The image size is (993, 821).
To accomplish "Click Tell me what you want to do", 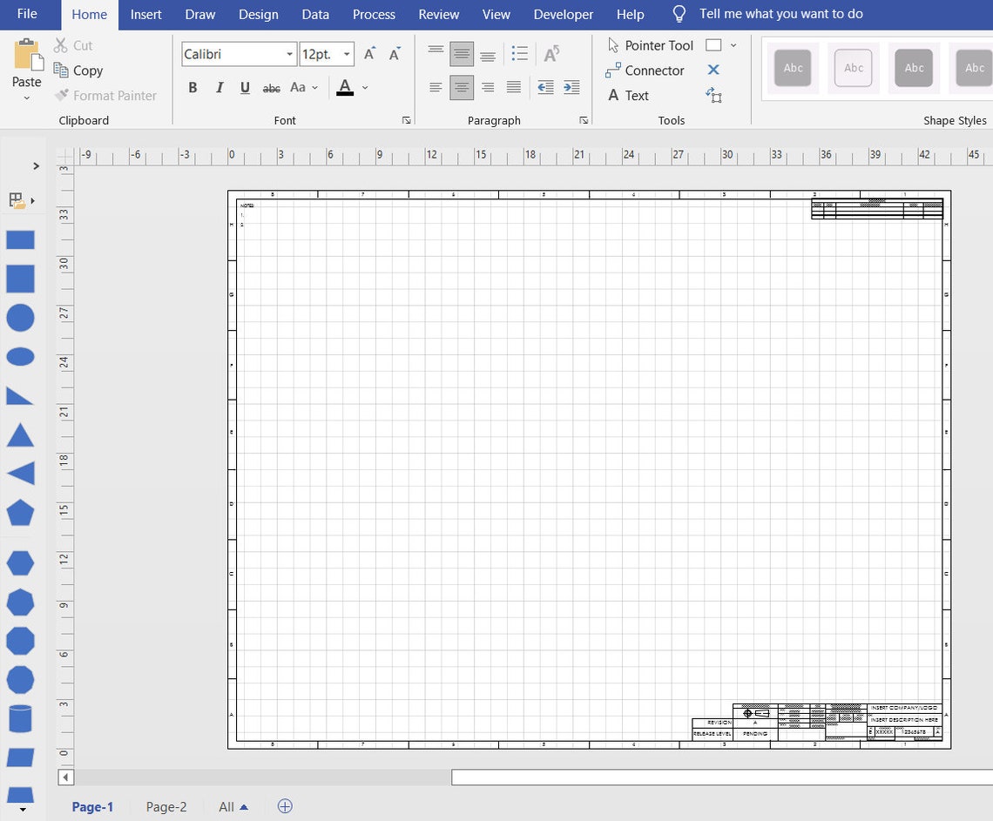I will point(780,14).
